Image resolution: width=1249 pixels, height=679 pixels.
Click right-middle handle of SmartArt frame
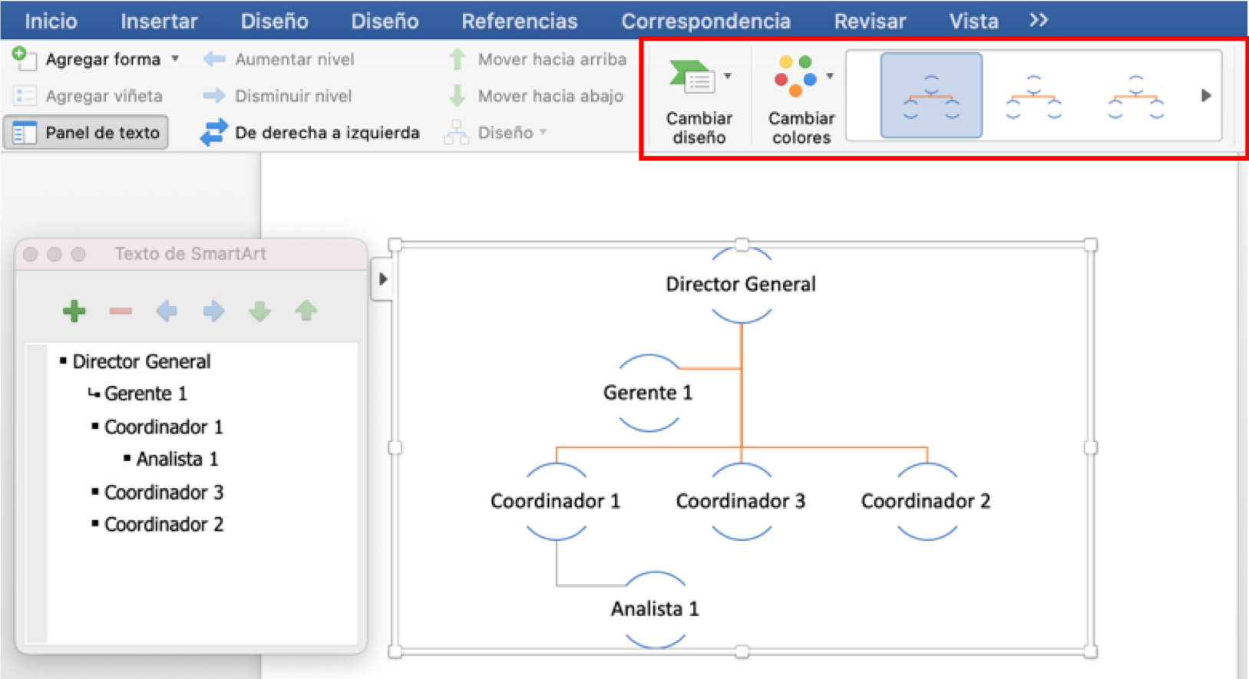coord(1090,448)
